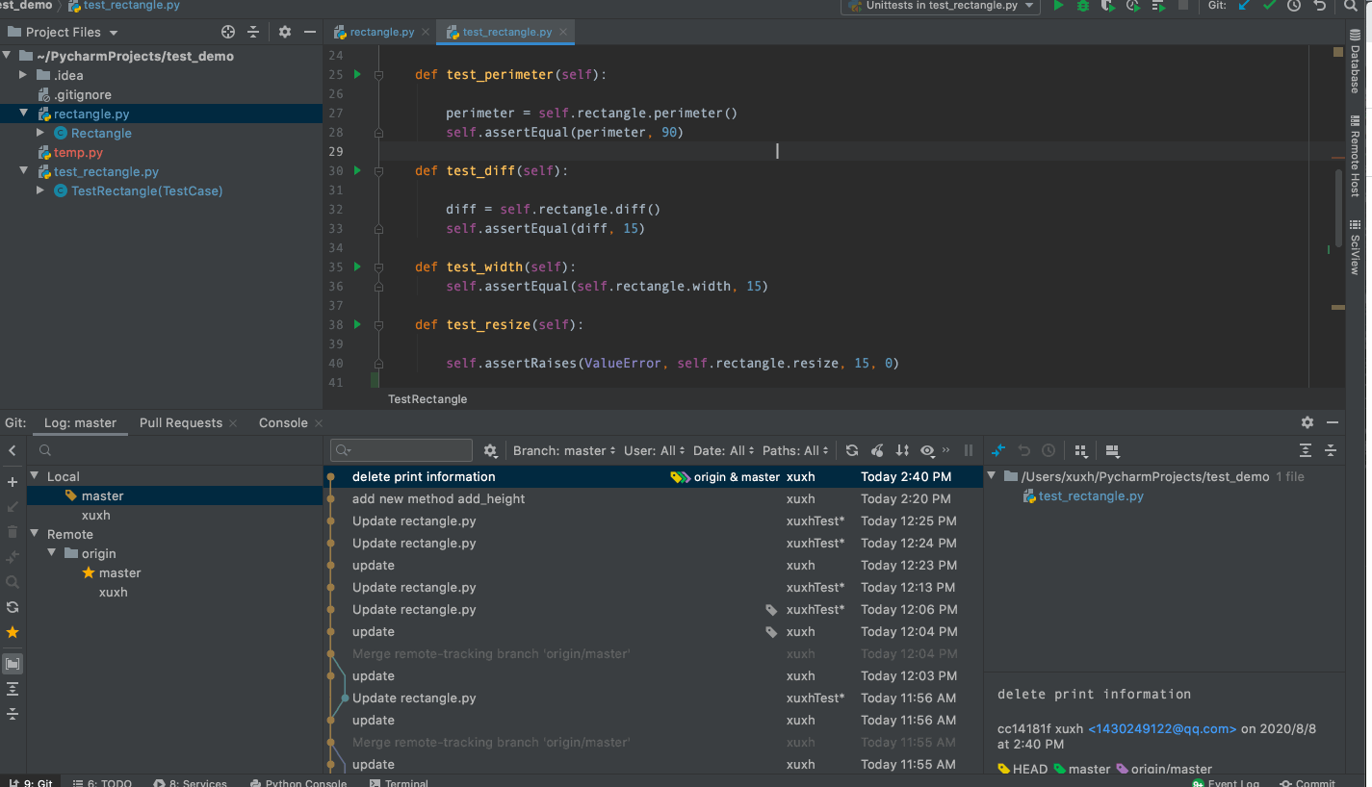Viewport: 1372px width, 787px height.
Task: Click IntelliSort arrows icon in log toolbar
Action: pyautogui.click(x=902, y=450)
